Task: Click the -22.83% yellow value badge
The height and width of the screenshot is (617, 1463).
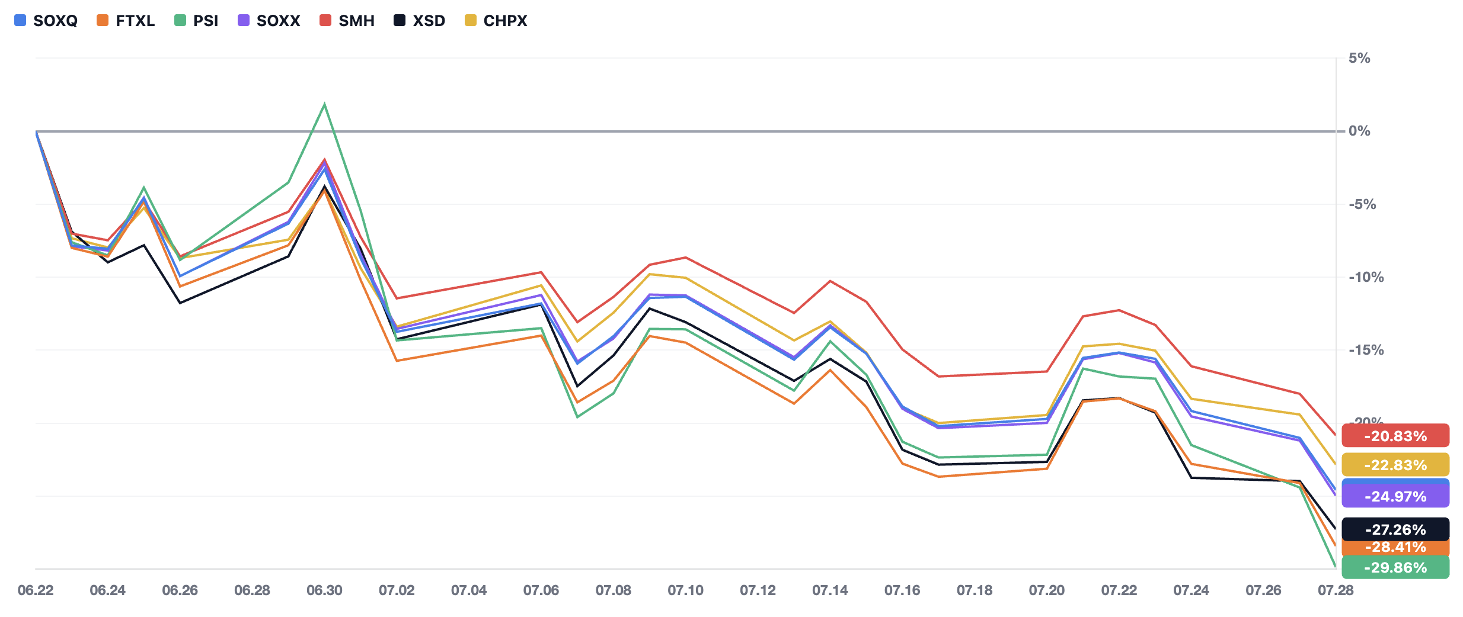Action: click(1395, 465)
